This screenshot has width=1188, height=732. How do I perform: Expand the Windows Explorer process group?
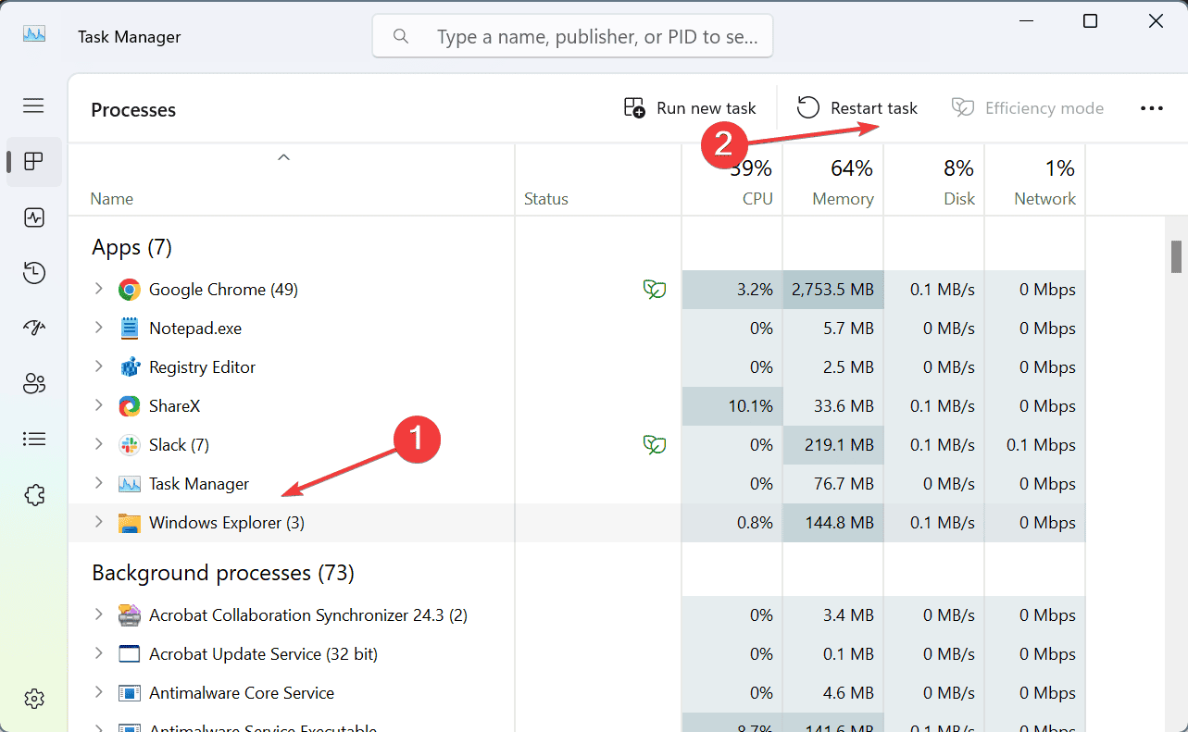98,523
